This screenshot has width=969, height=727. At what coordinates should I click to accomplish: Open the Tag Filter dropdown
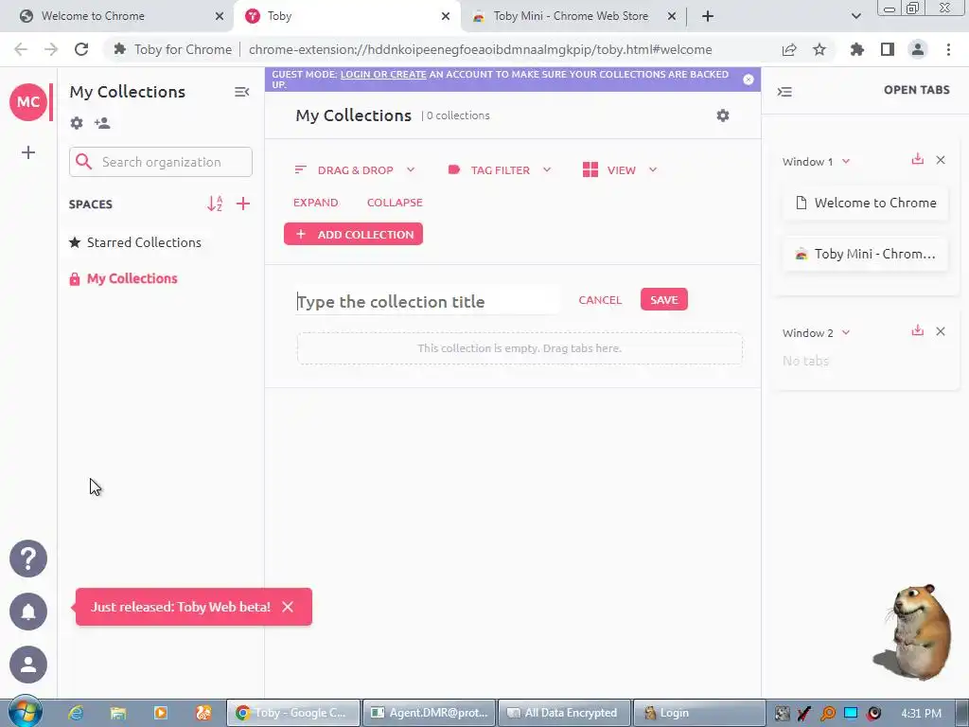point(500,170)
